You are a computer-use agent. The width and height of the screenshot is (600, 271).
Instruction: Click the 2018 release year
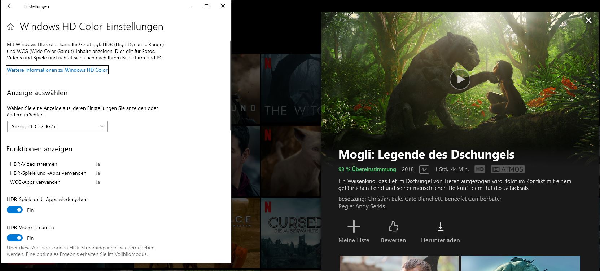click(408, 169)
